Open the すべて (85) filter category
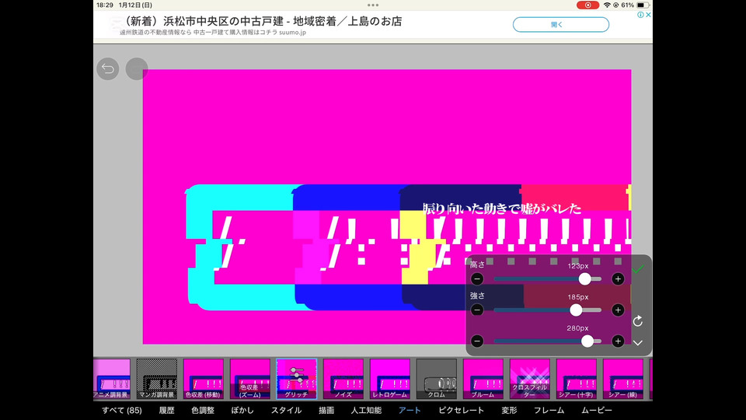This screenshot has height=420, width=746. pyautogui.click(x=122, y=411)
